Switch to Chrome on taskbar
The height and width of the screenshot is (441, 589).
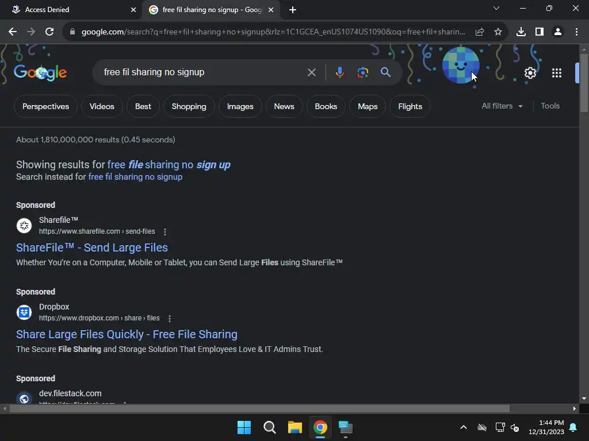[x=320, y=427]
